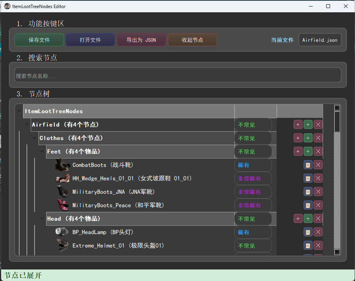Click the 搜索节点名称 search field
The height and width of the screenshot is (281, 355).
point(177,76)
